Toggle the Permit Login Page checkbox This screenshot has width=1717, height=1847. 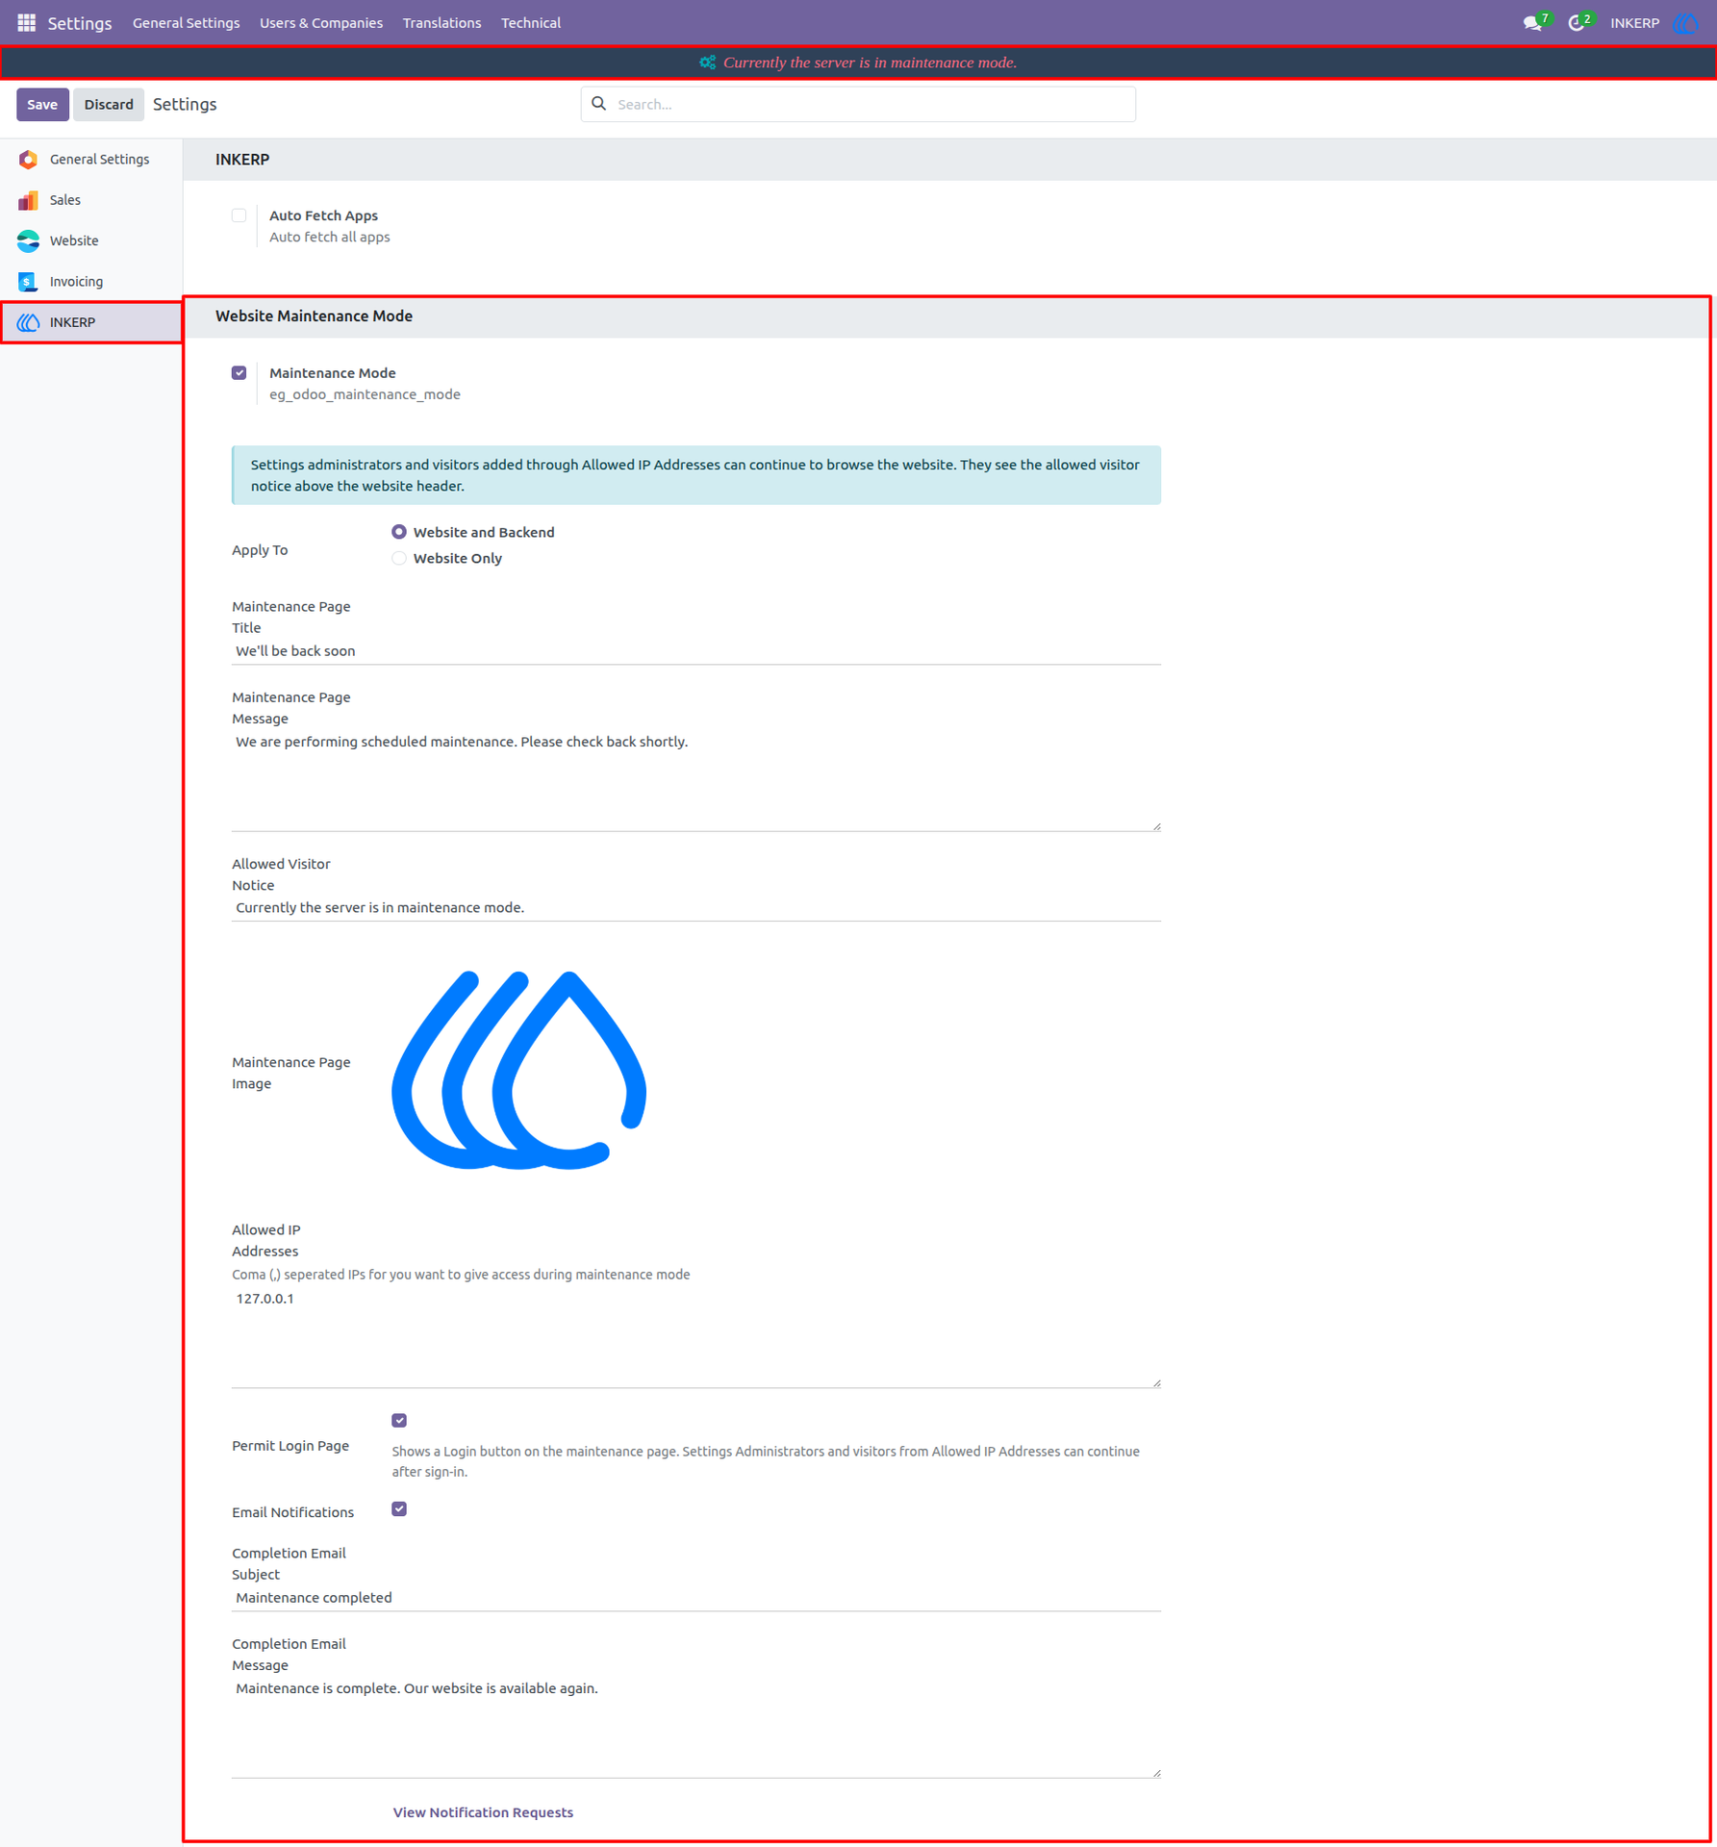(399, 1421)
